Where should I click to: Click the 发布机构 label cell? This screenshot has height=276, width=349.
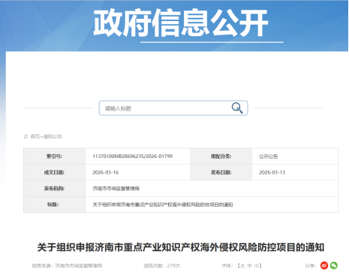(55, 189)
